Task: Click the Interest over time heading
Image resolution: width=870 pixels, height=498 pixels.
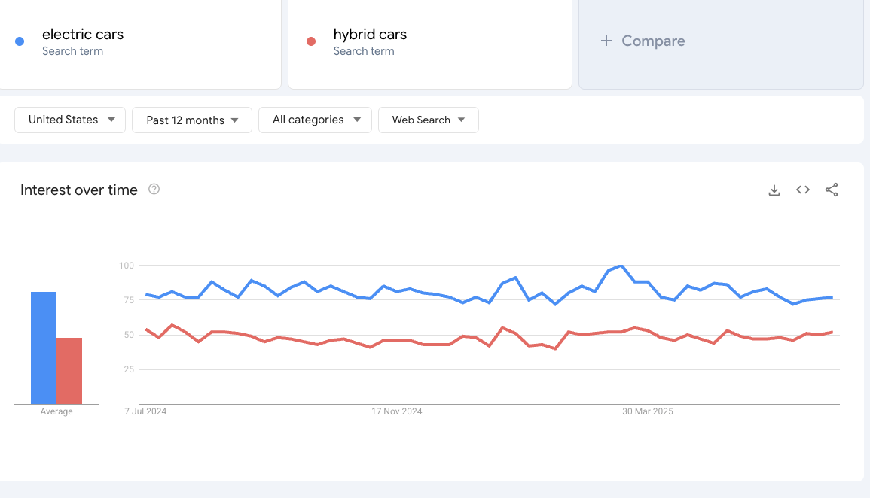Action: [x=78, y=190]
